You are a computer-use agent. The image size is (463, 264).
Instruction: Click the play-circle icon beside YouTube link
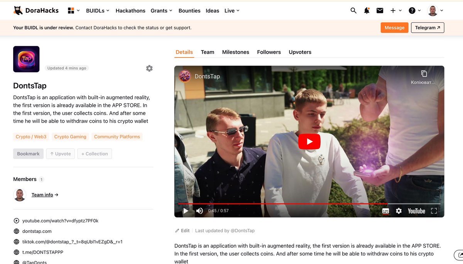pyautogui.click(x=16, y=221)
